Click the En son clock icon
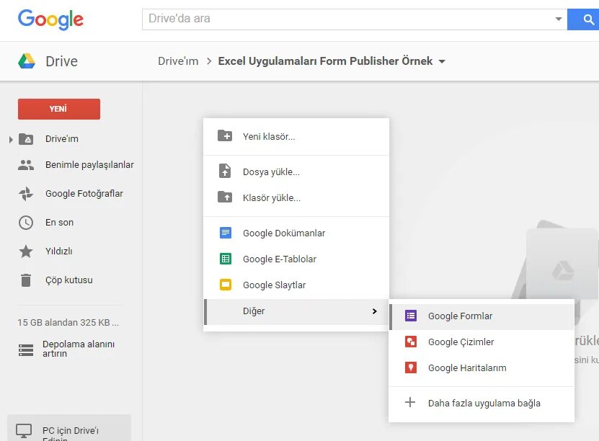 (x=26, y=223)
